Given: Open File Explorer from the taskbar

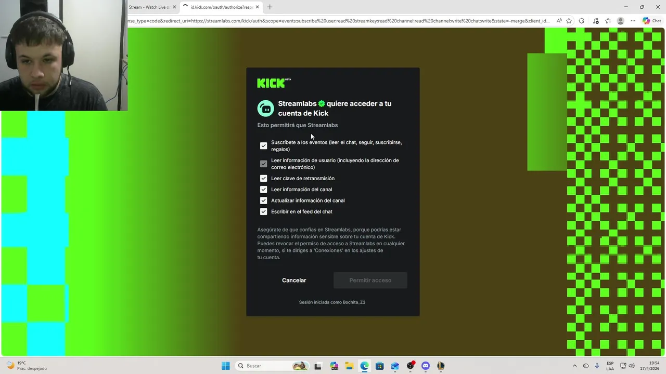Looking at the screenshot, I should tap(349, 366).
